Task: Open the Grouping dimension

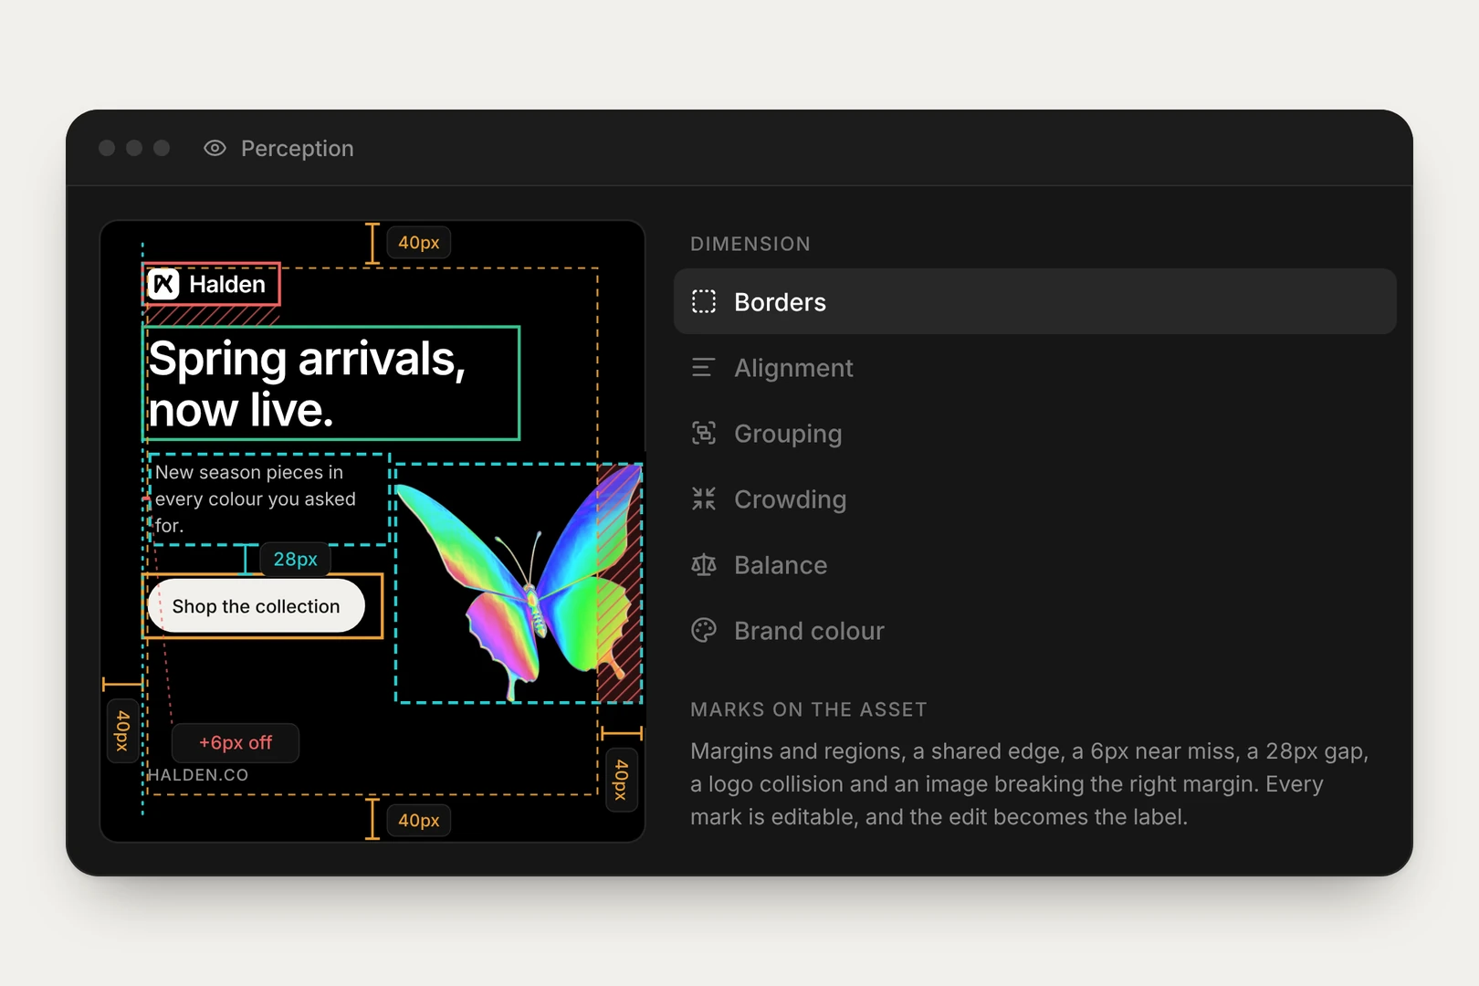Action: pos(1034,433)
